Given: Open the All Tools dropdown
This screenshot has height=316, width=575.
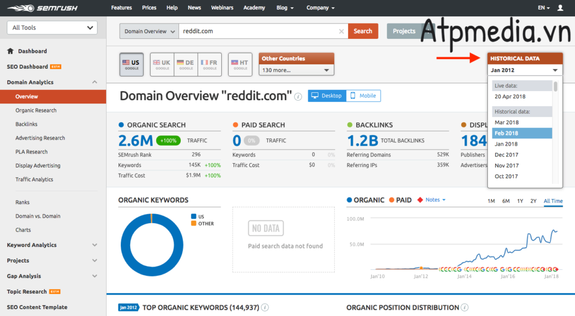Looking at the screenshot, I should click(x=52, y=28).
